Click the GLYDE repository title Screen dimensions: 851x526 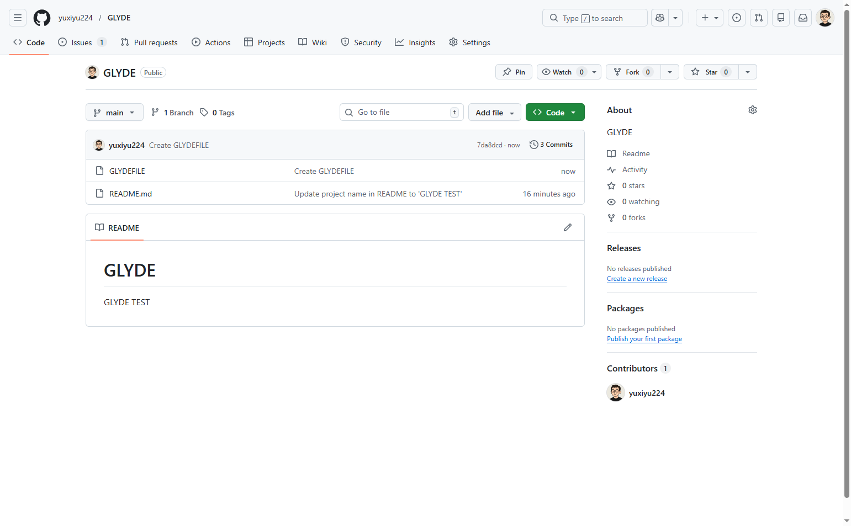click(x=119, y=73)
